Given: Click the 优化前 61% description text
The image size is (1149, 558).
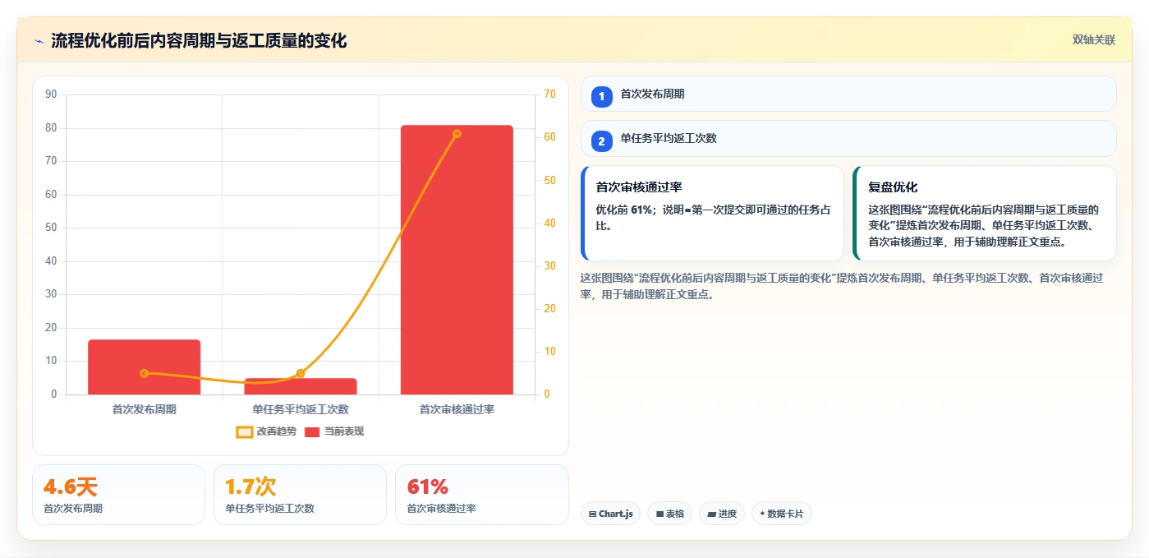Looking at the screenshot, I should tap(712, 217).
